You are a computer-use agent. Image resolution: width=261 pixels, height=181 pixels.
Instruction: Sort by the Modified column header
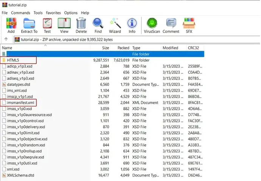pyautogui.click(x=174, y=48)
